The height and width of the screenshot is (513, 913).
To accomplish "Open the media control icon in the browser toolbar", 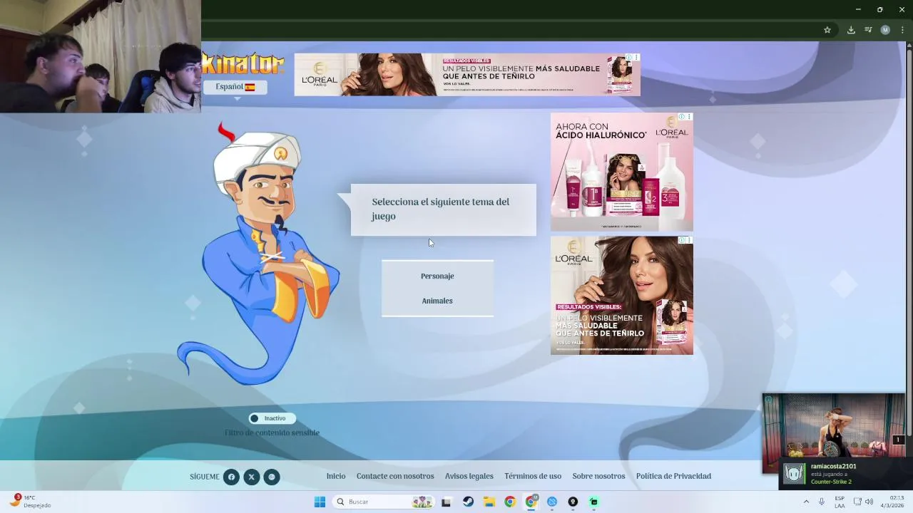I will [x=868, y=30].
